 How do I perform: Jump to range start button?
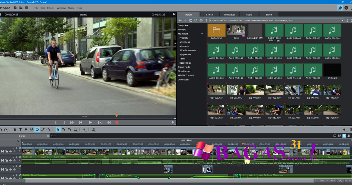(72, 122)
